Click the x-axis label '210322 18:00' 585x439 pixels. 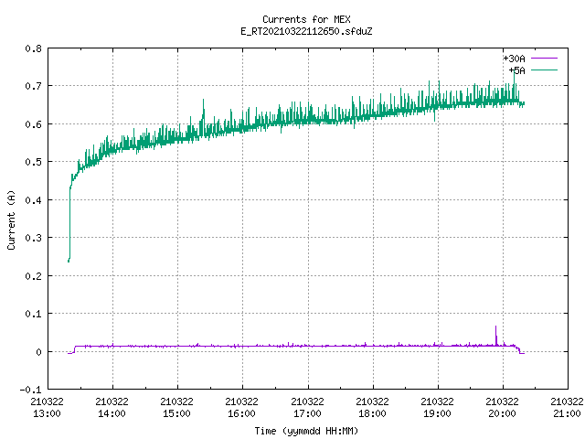coord(372,407)
